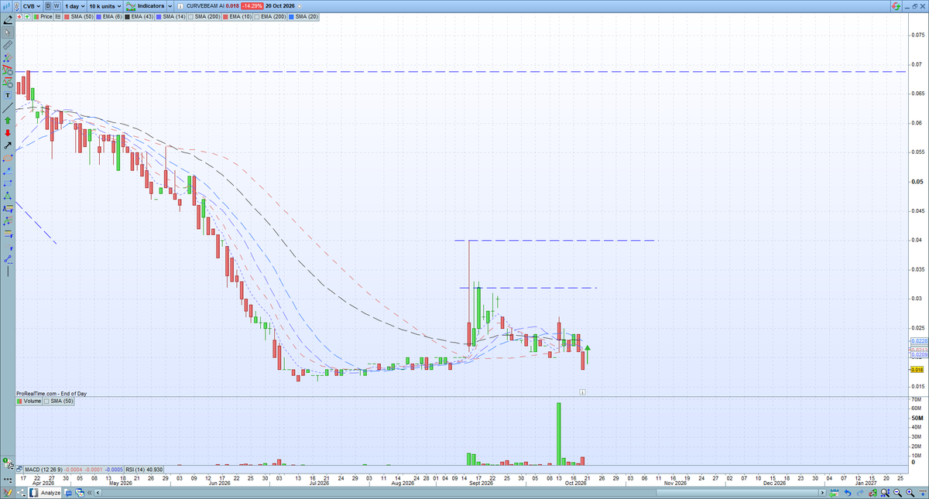929x499 pixels.
Task: Toggle SMA (20) indicator visibility
Action: point(303,16)
